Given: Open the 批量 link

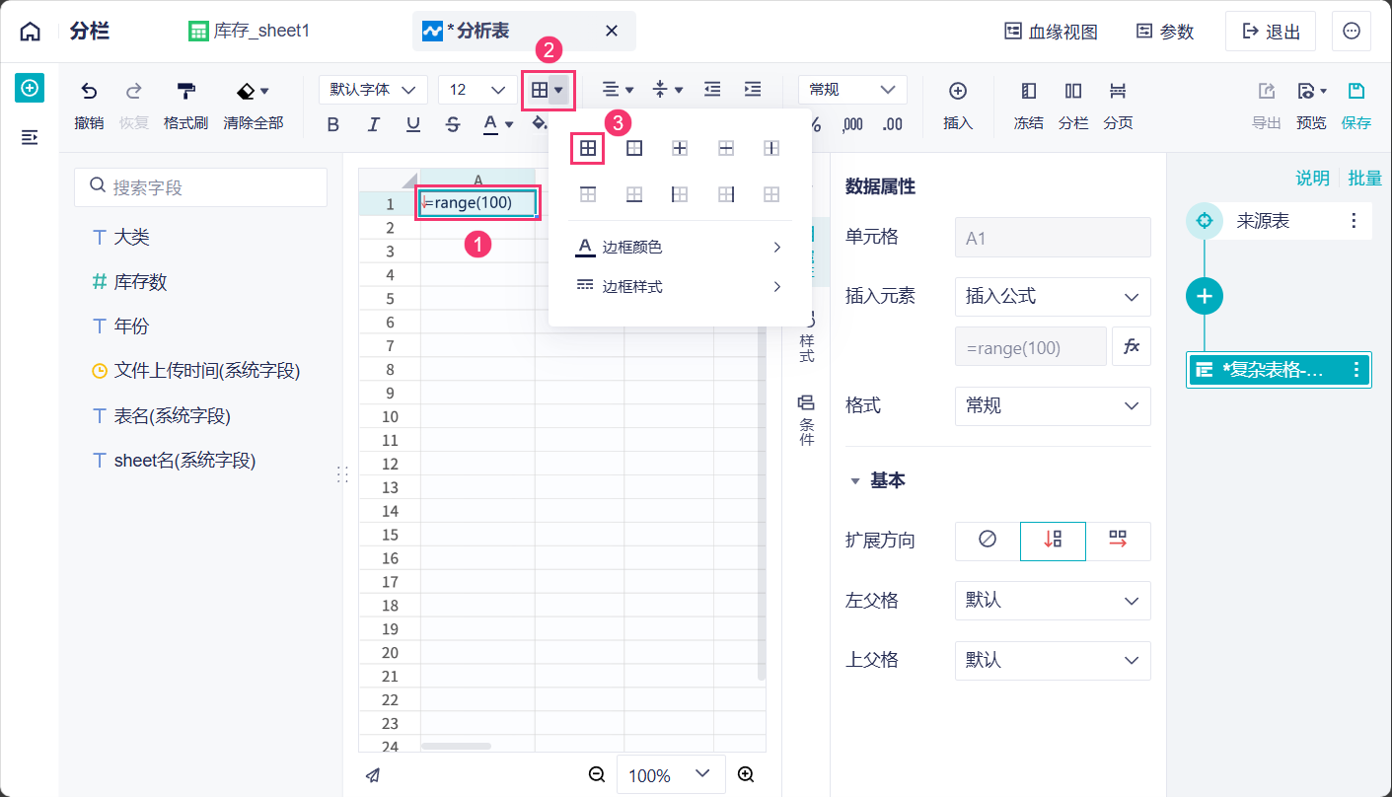Looking at the screenshot, I should (1365, 178).
